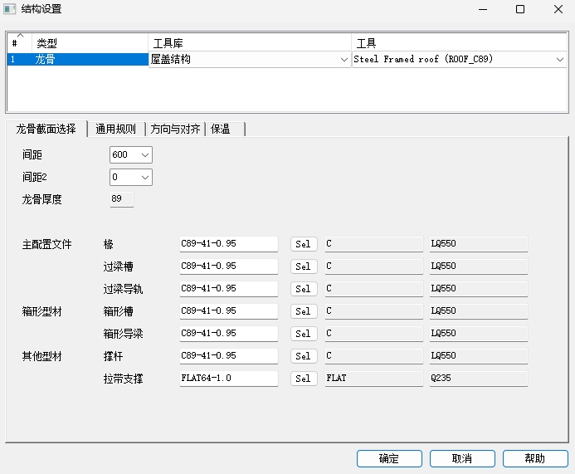Click the 结构设置 window title icon
The width and height of the screenshot is (575, 474).
[9, 9]
